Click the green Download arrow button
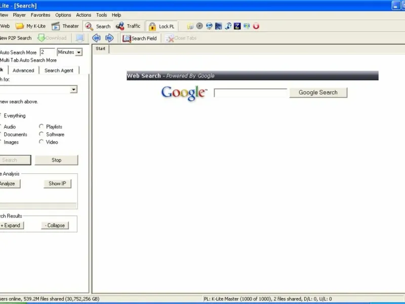The height and width of the screenshot is (304, 405). pos(52,38)
